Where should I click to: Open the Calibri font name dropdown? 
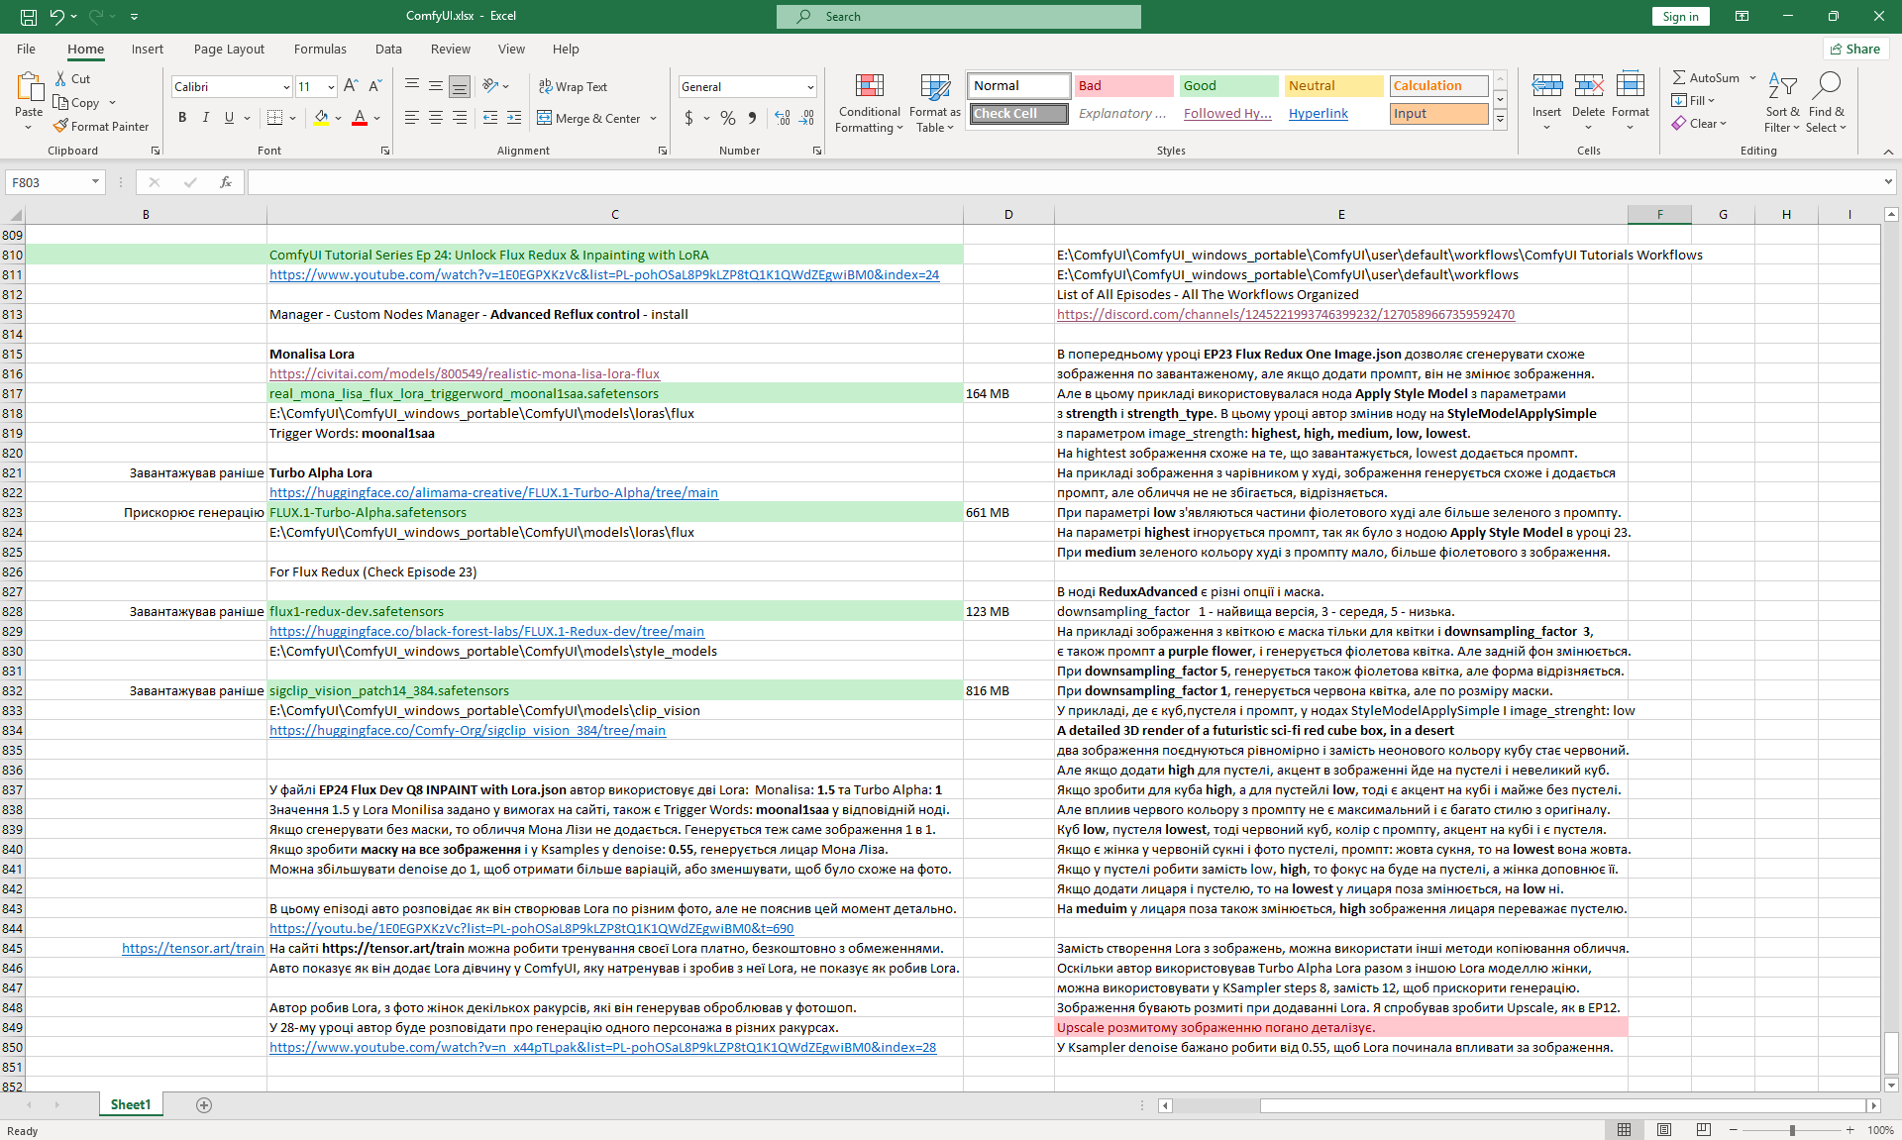tap(286, 87)
